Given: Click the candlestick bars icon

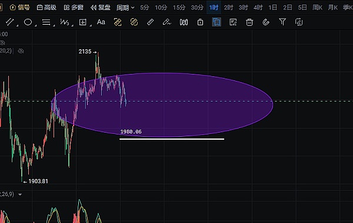Looking at the screenshot, I should click(x=184, y=22).
